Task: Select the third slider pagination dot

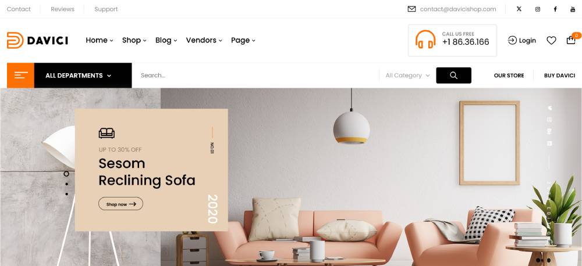Action: point(66,194)
